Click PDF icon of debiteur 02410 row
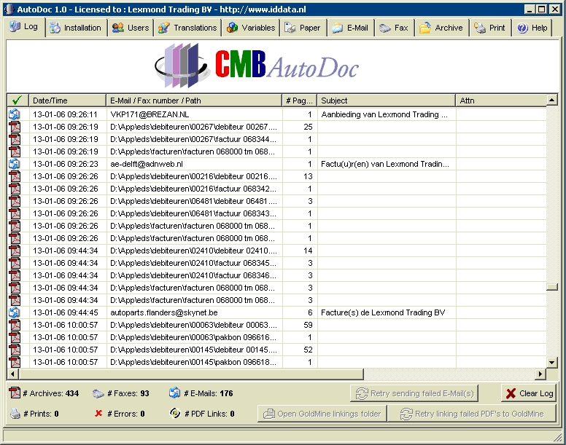This screenshot has height=445, width=566. (15, 251)
